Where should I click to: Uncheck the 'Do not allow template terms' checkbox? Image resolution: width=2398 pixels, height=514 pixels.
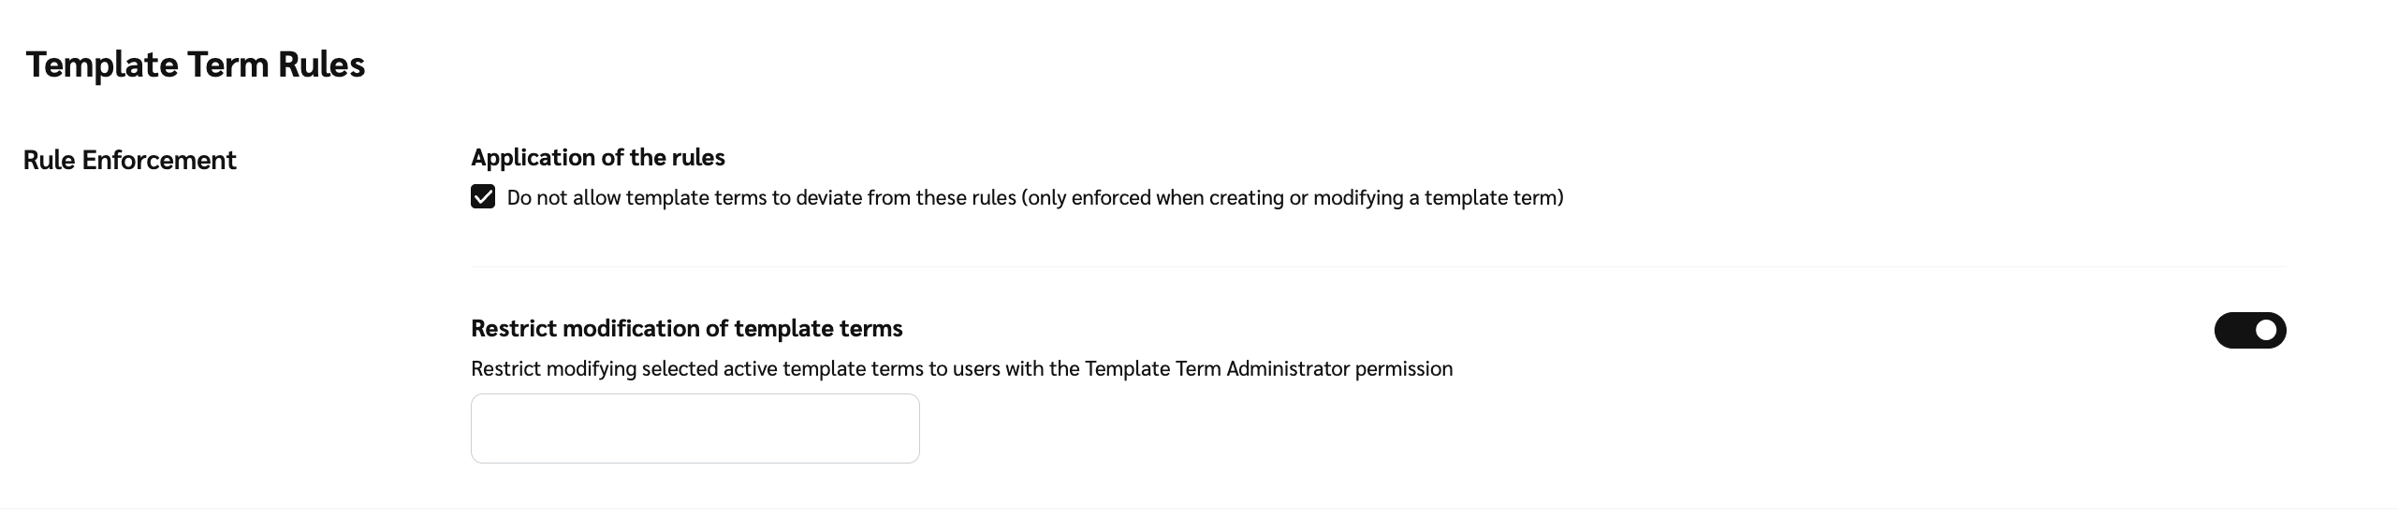483,197
